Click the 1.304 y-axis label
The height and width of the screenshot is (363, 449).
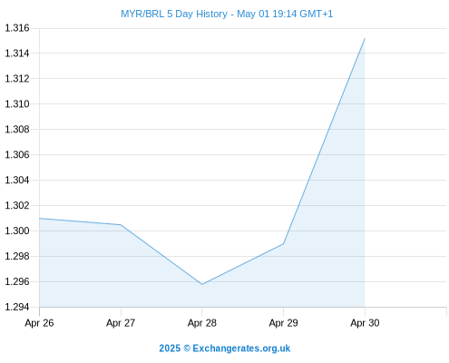(x=17, y=181)
